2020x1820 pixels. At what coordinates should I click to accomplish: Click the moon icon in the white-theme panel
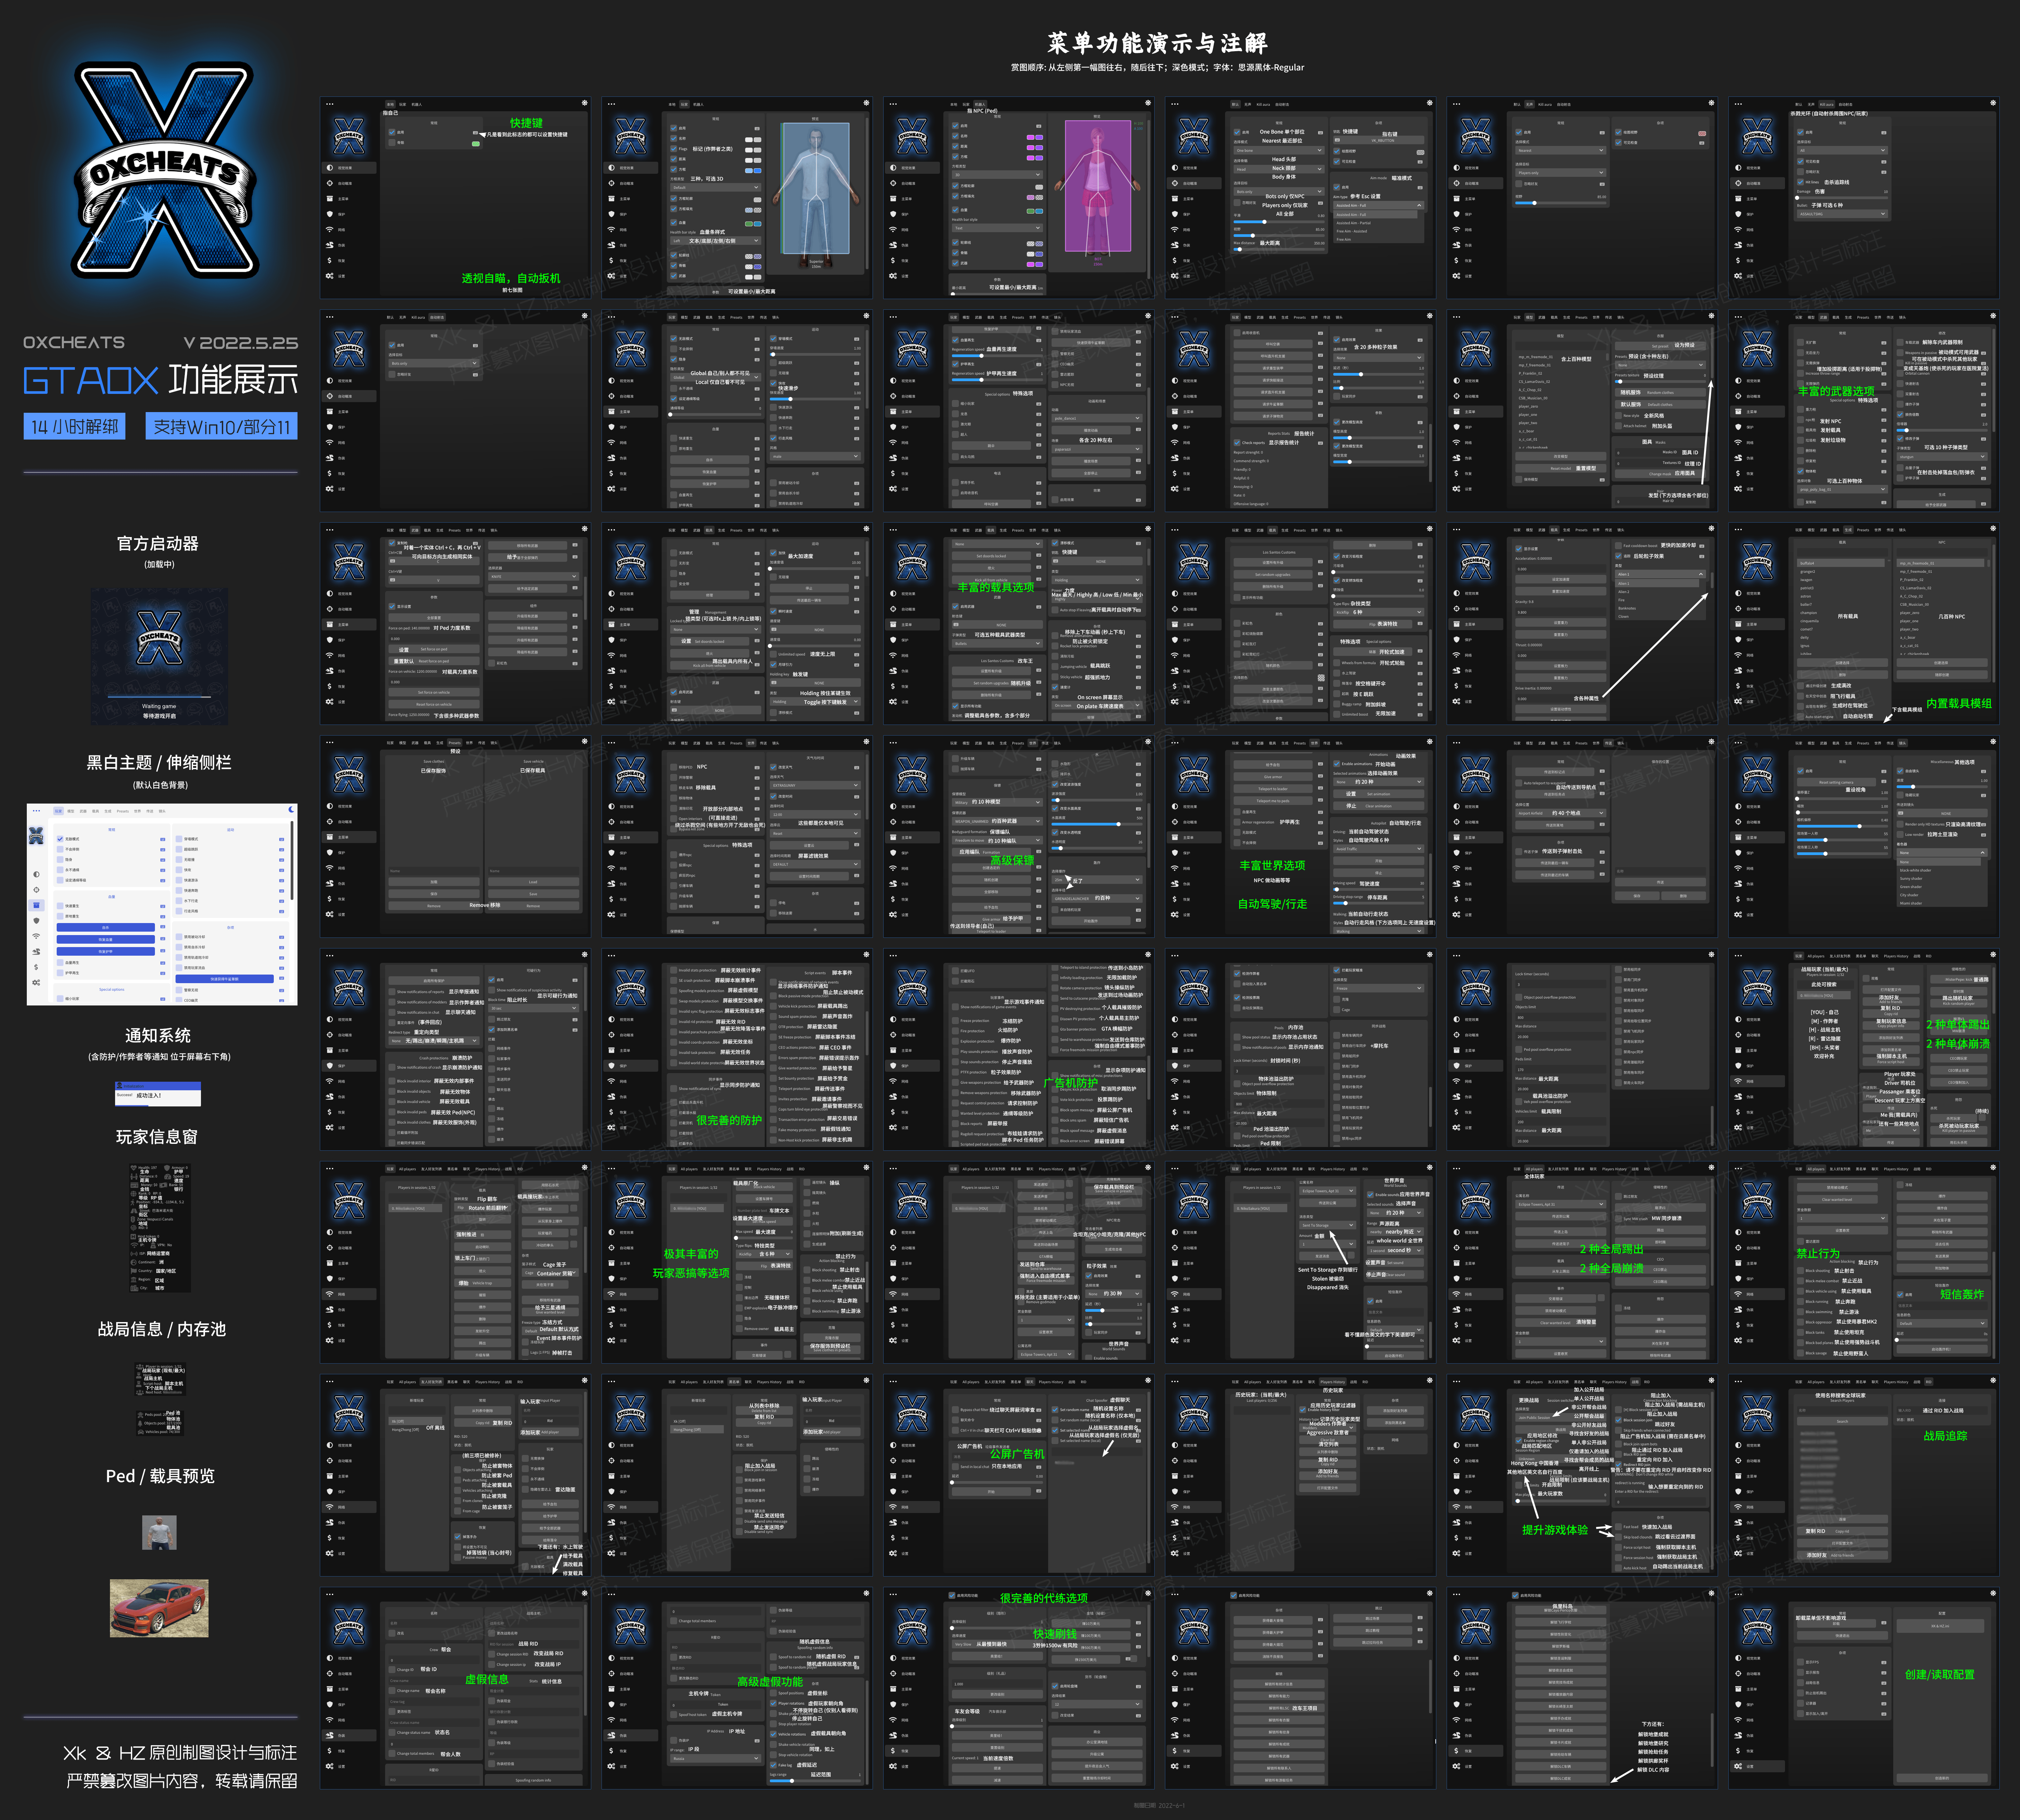pos(291,810)
